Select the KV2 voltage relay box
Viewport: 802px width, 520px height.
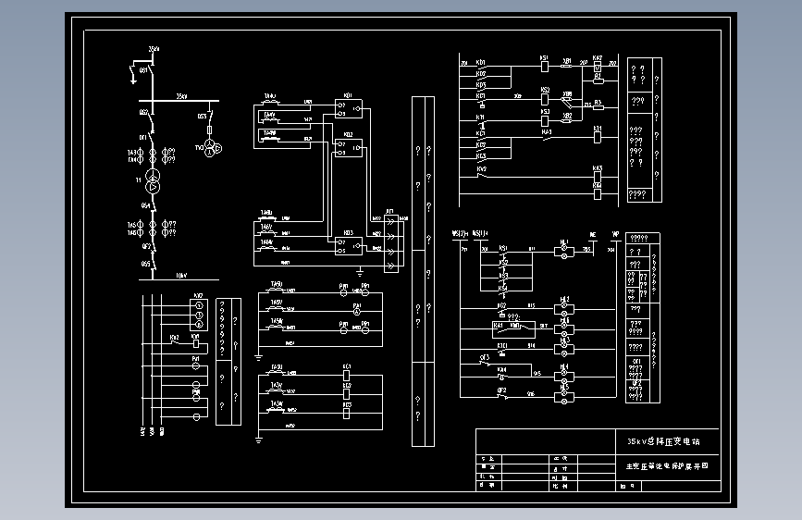point(199,315)
